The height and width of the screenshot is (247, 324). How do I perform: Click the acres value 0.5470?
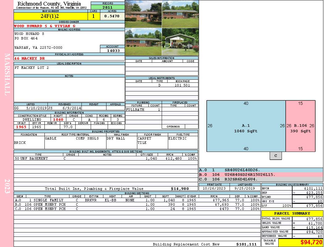[112, 16]
